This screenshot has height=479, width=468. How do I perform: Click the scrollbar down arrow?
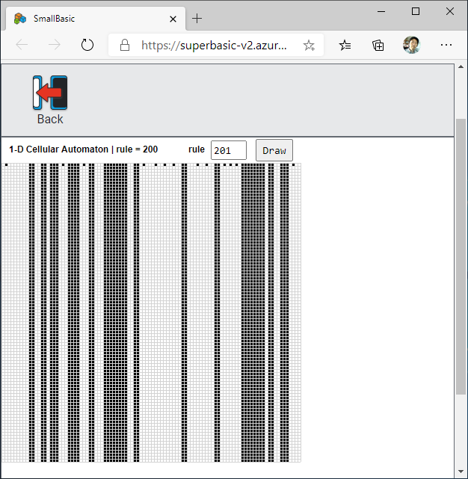[x=461, y=472]
